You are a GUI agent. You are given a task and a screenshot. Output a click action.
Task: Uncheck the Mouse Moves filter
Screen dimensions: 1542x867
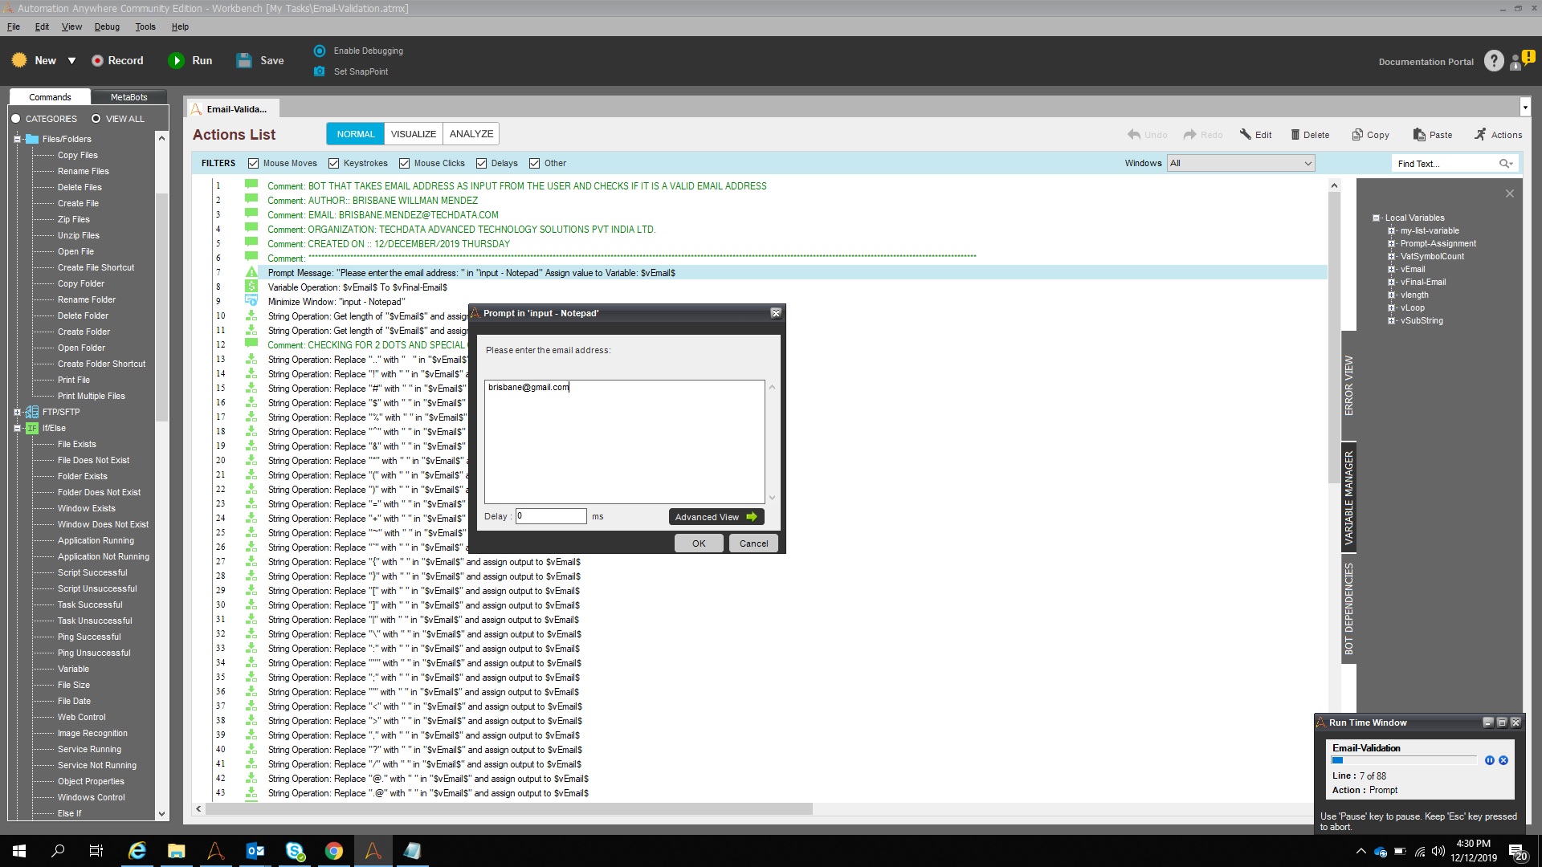point(254,164)
